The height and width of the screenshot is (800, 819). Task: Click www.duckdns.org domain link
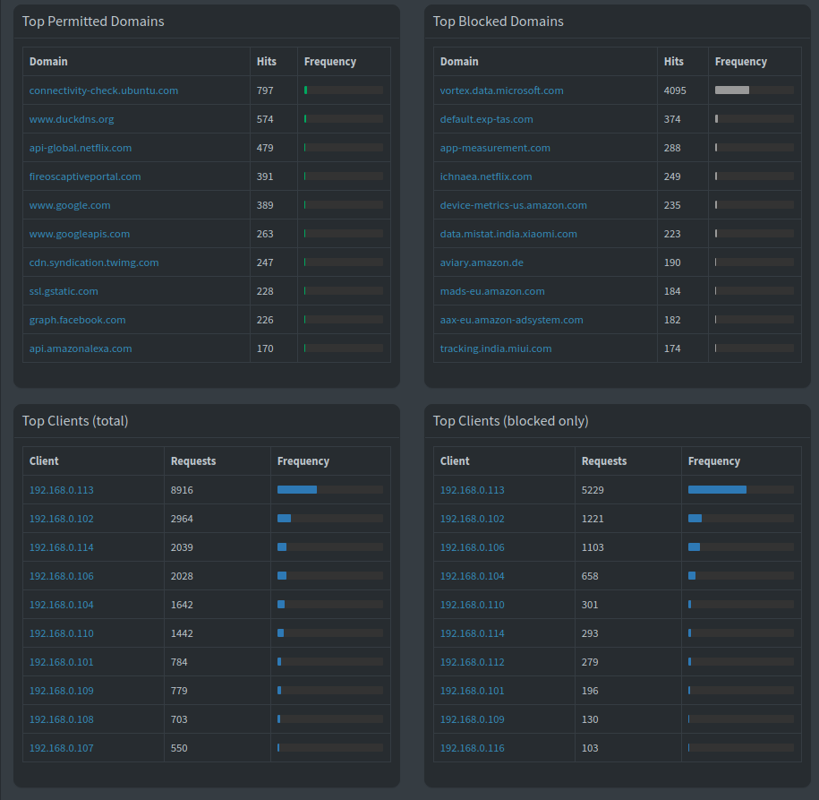(72, 119)
